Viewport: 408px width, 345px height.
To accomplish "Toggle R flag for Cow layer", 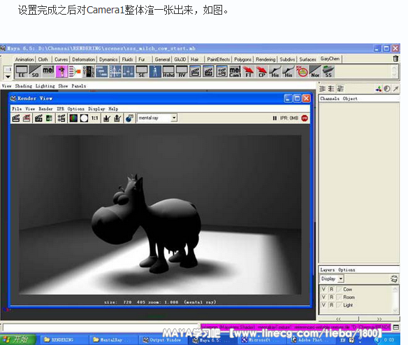I will (332, 289).
